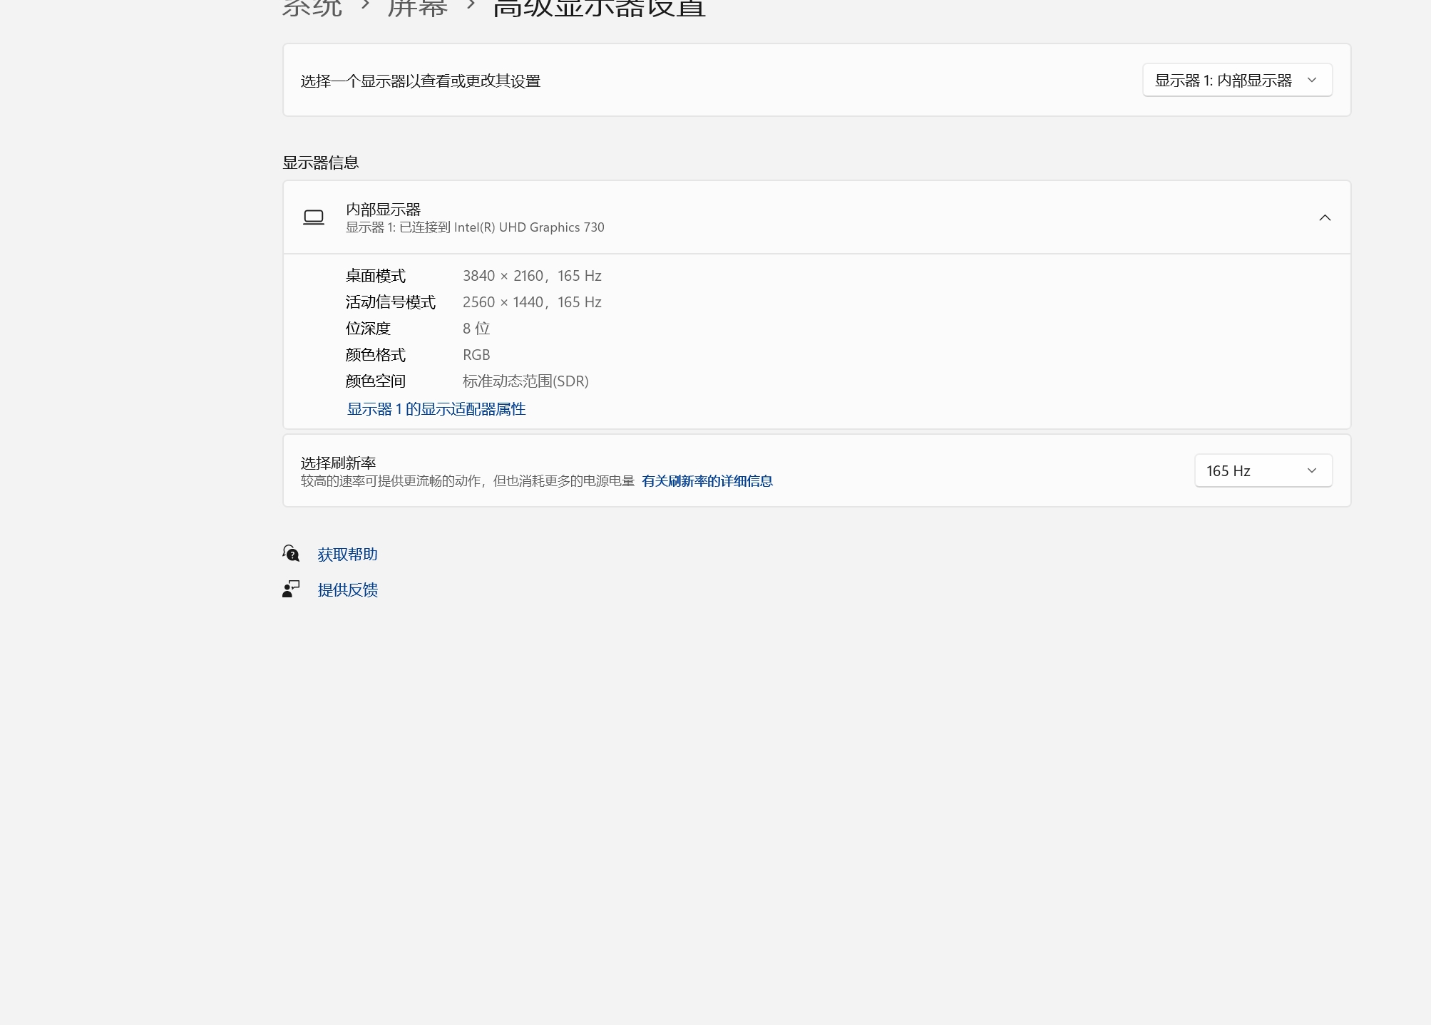Click the value 3840 × 2160, 165 Hz
This screenshot has height=1025, width=1431.
click(532, 276)
